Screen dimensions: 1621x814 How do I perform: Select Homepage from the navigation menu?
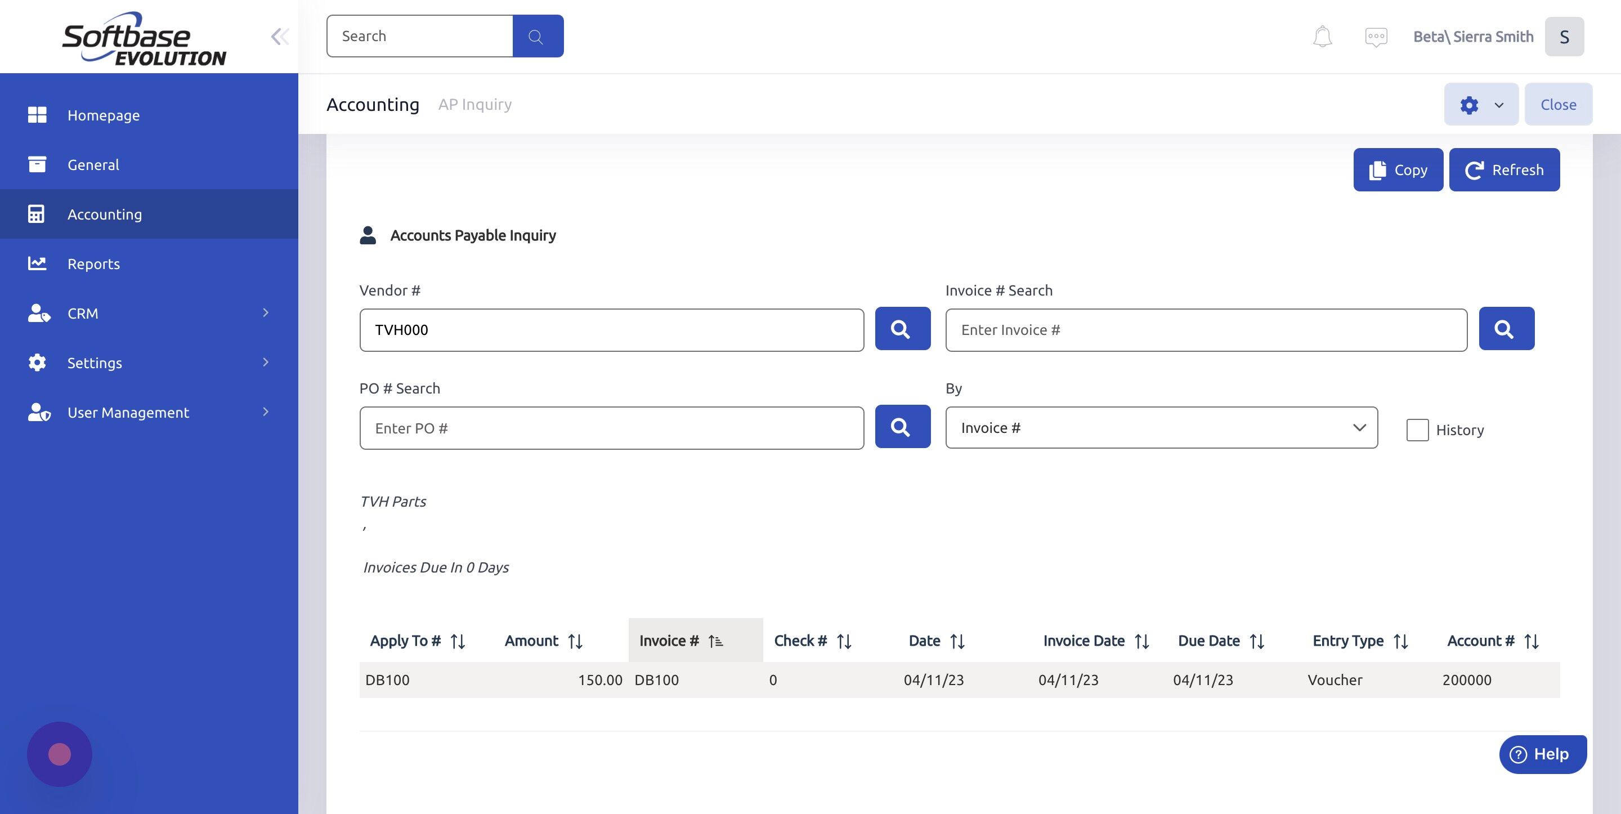click(x=103, y=115)
